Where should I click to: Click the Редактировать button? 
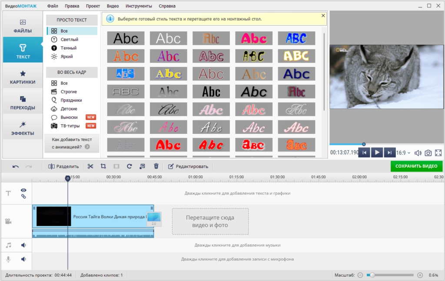point(188,166)
